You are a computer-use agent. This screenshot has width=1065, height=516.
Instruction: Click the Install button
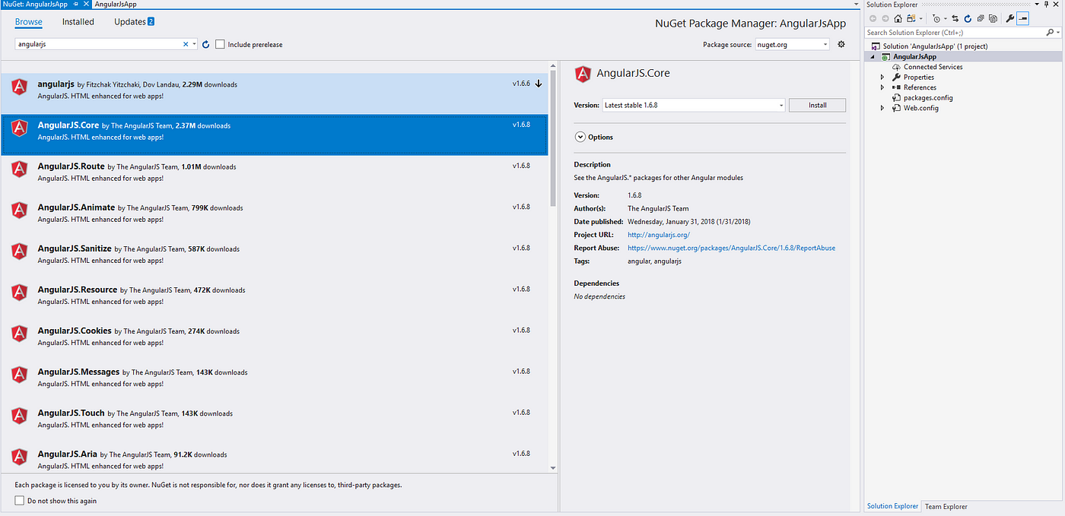tap(817, 105)
